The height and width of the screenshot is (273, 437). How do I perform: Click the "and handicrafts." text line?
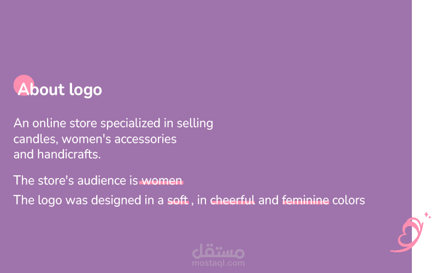click(57, 155)
